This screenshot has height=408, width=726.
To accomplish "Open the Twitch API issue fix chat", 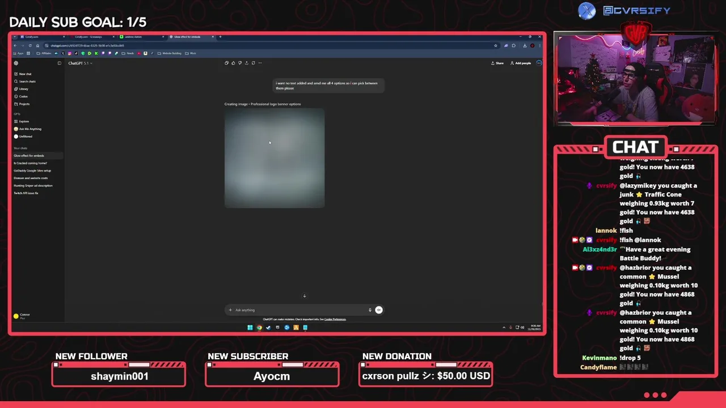I will tap(26, 193).
